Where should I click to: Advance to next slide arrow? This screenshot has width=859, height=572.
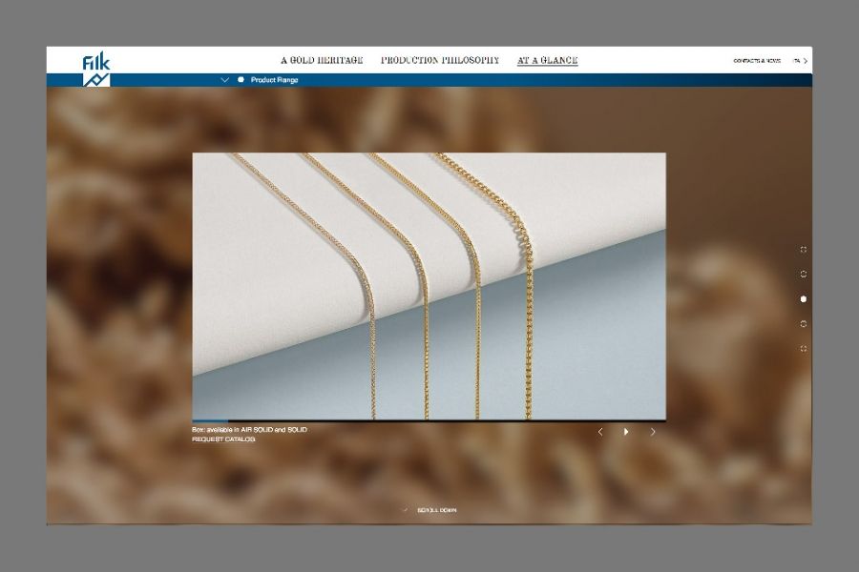click(653, 432)
